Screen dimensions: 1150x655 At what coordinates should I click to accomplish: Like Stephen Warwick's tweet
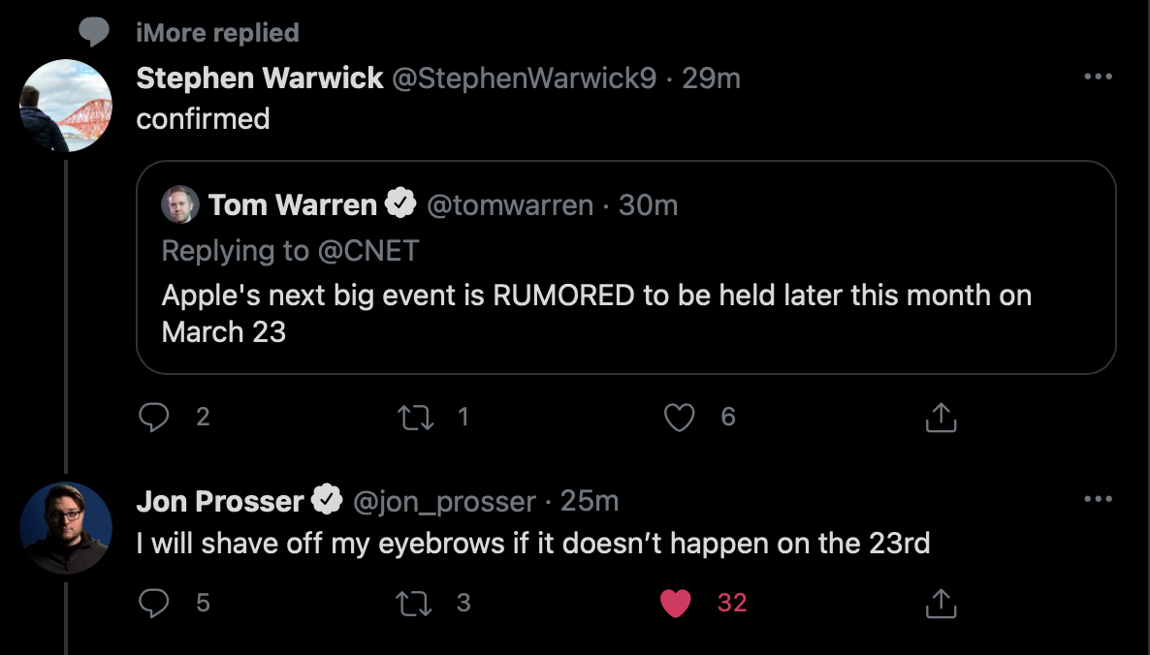(x=679, y=418)
